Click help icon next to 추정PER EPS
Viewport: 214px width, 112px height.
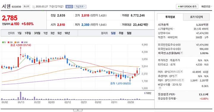[x=176, y=76]
